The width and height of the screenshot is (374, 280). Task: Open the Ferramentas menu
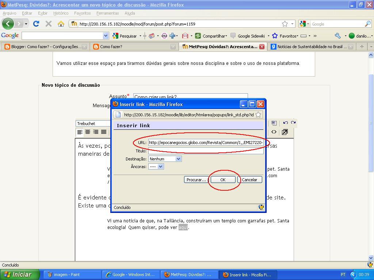tap(108, 13)
